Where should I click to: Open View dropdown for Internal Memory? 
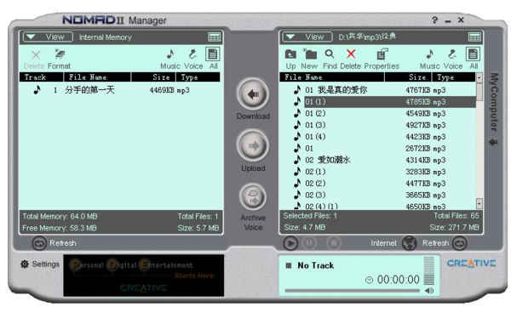(x=48, y=37)
